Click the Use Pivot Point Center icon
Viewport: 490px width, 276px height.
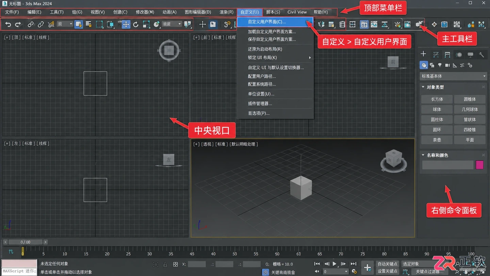tap(187, 24)
